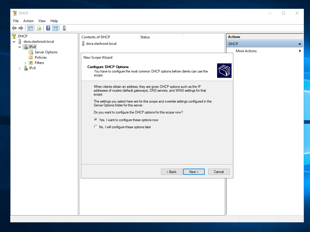This screenshot has height=232, width=310.
Task: Open Help from the blue question mark icon
Action: 48,28
